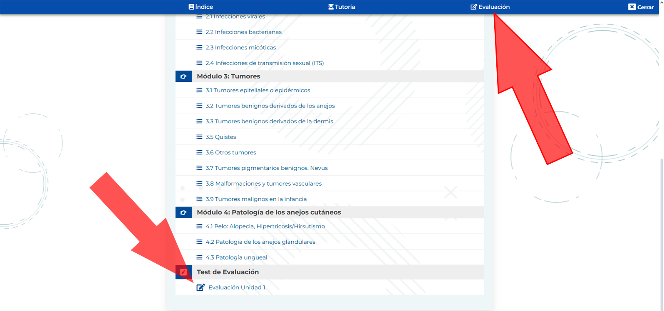Screen dimensions: 664x311
Task: Toggle the Test de Evaluación section icon
Action: coord(183,272)
